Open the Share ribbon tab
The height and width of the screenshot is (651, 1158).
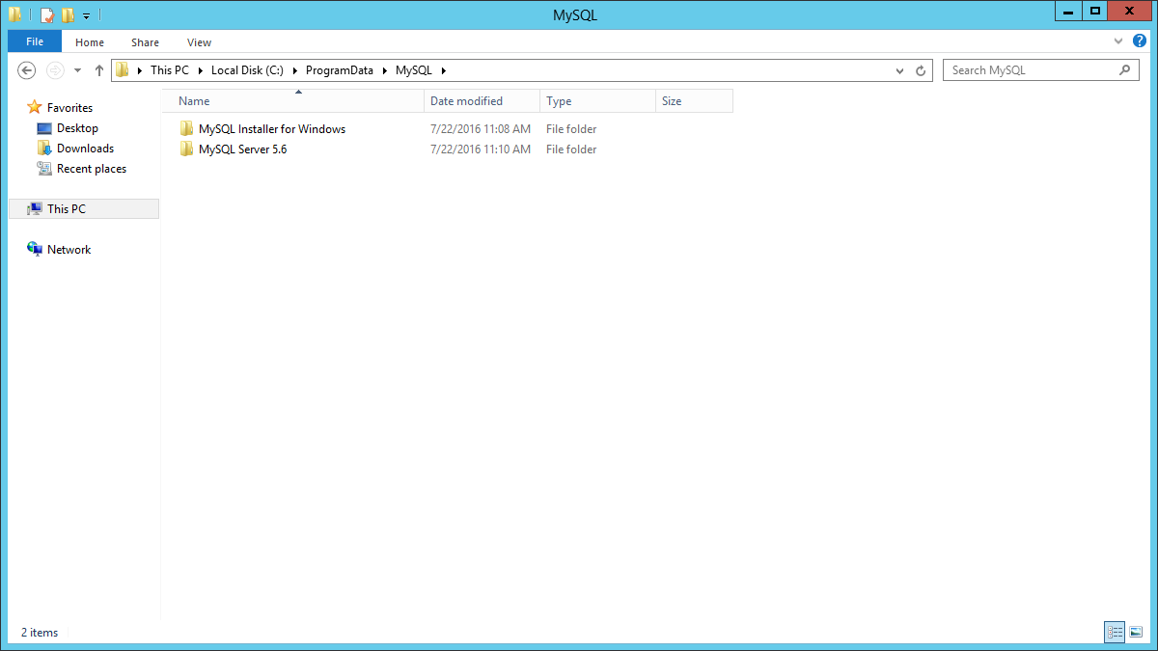146,42
